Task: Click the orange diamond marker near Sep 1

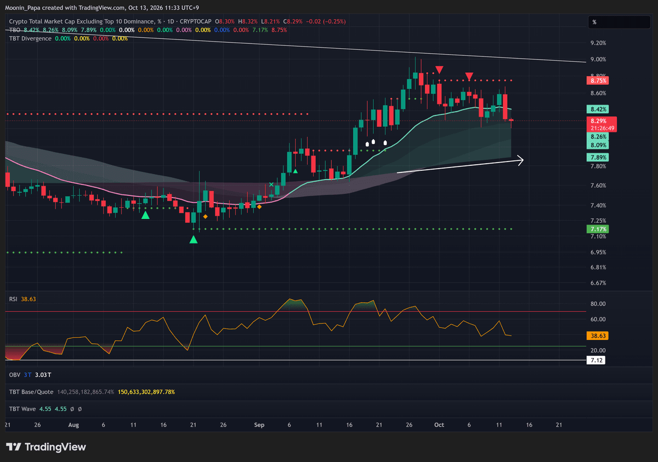Action: 259,207
